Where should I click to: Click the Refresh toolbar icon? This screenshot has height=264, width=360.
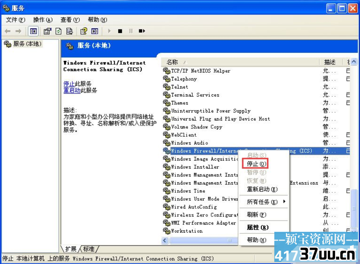(x=59, y=31)
